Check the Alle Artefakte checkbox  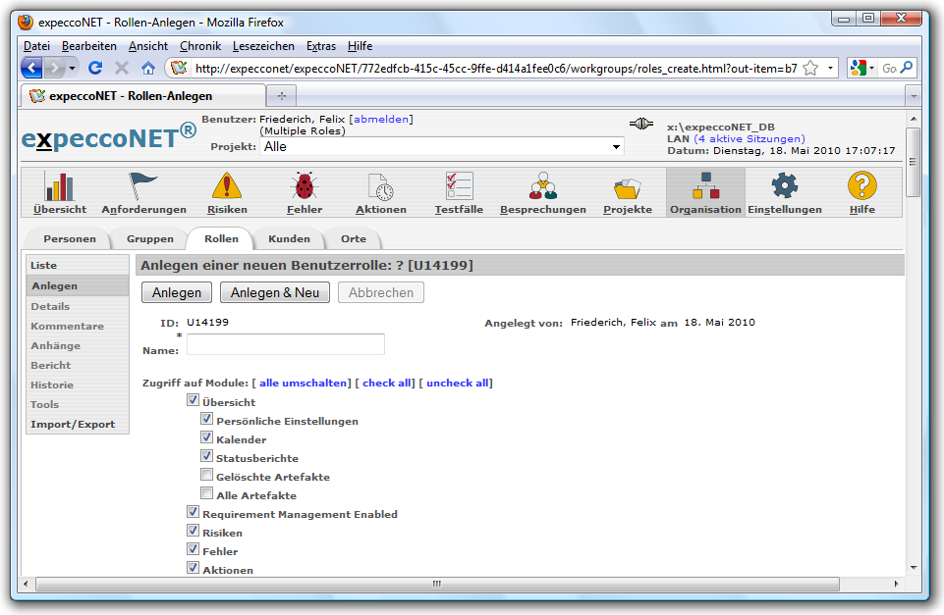coord(207,494)
